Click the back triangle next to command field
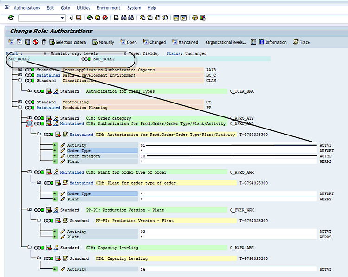The image size is (348, 277). 71,18
